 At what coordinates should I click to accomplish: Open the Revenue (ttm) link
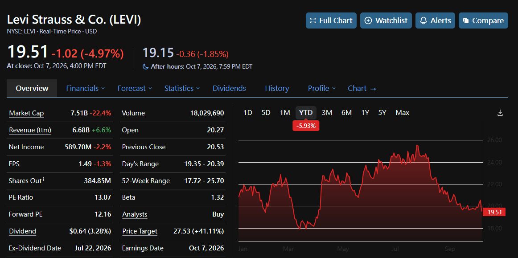pyautogui.click(x=30, y=130)
